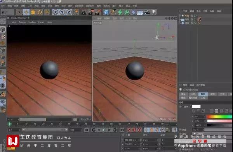This screenshot has height=152, width=233.
Task: Toggle the X axis lock
Action: click(x=56, y=12)
